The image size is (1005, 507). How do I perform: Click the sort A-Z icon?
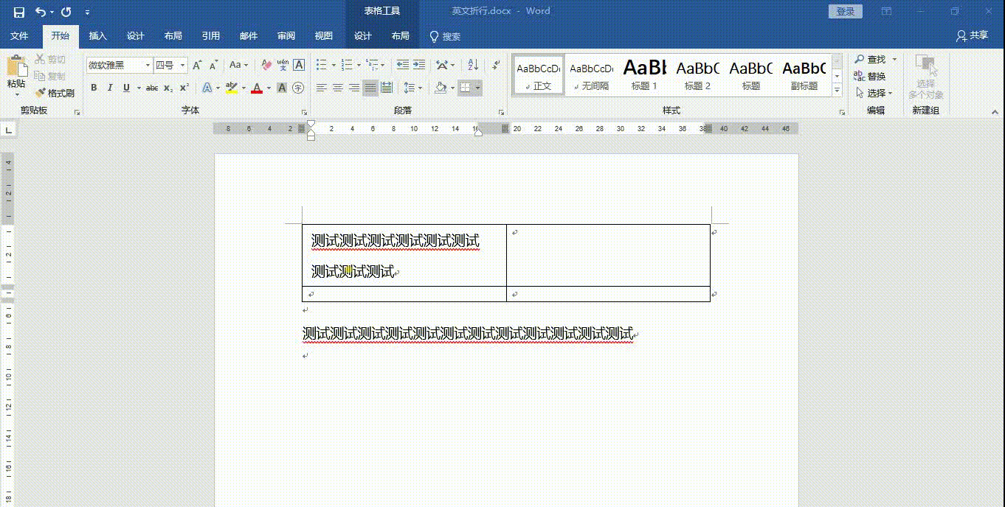[x=474, y=66]
